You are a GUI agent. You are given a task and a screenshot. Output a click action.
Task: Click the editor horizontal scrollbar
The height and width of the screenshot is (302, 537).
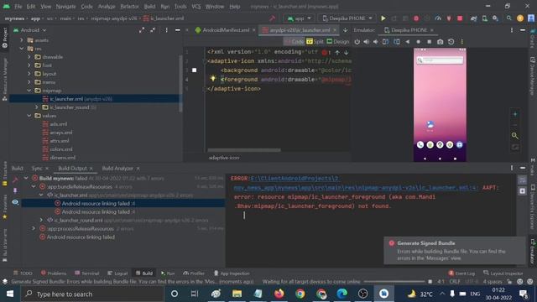244,150
